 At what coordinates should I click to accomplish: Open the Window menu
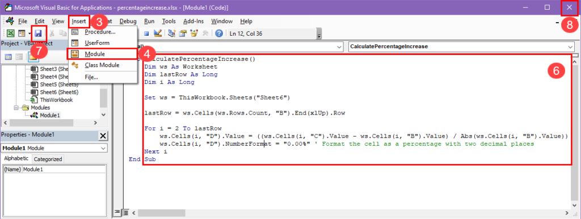222,21
